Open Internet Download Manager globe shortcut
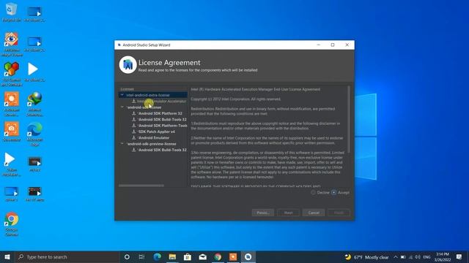Screen dimensions: 469x263 click(34, 104)
